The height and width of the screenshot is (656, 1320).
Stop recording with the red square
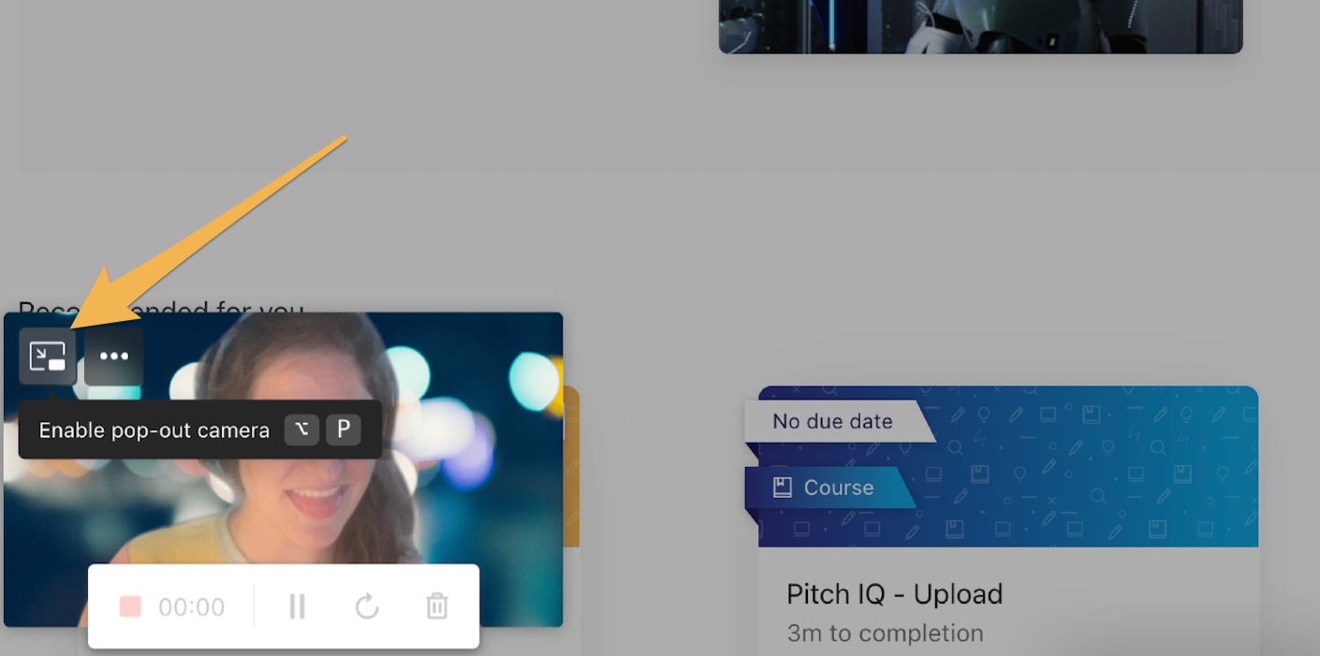[x=130, y=607]
